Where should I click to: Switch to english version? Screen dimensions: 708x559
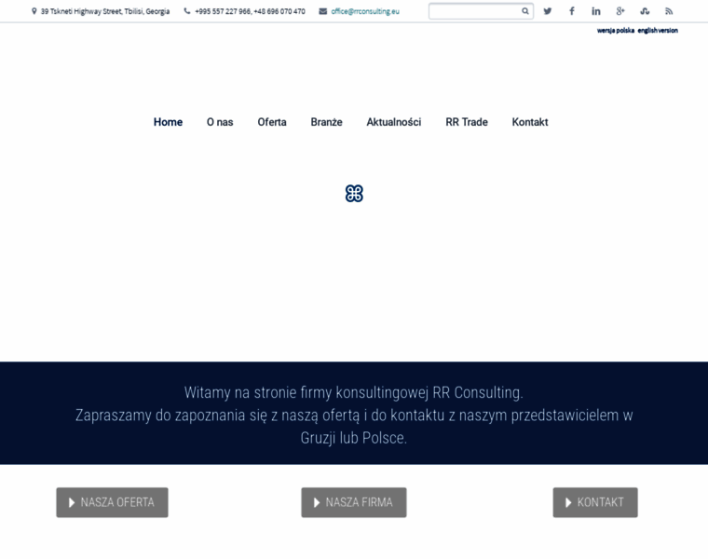click(658, 30)
